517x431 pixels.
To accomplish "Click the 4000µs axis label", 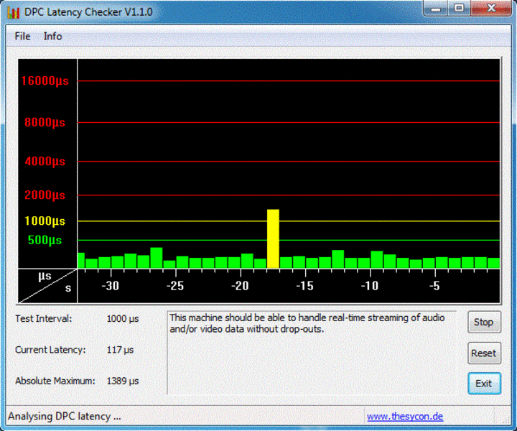I will coord(45,162).
